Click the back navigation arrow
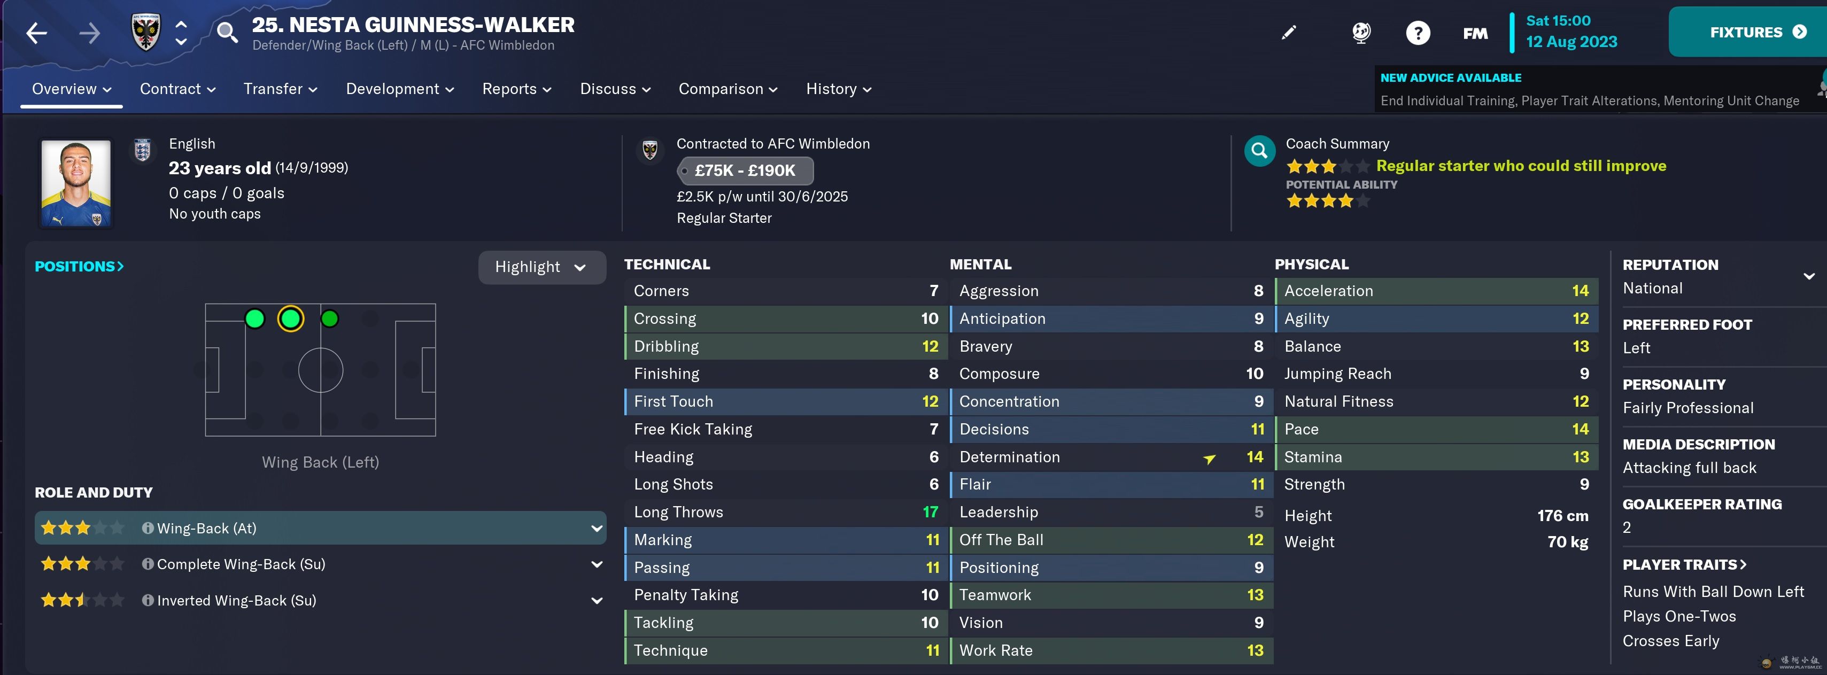1827x675 pixels. click(x=37, y=33)
